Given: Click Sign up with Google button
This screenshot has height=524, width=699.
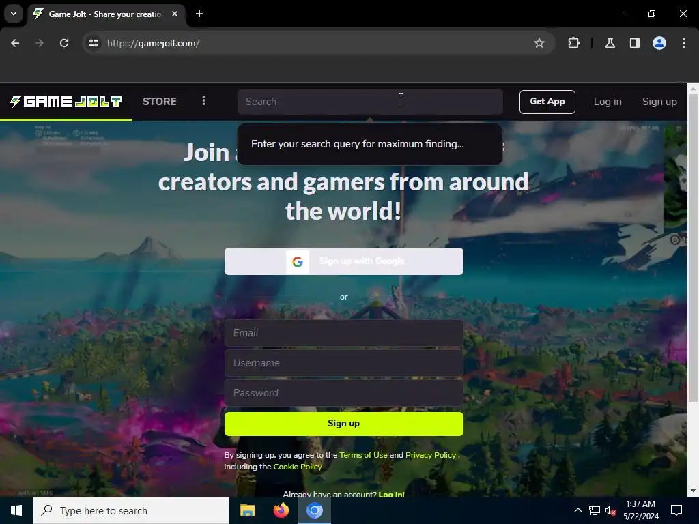Looking at the screenshot, I should point(344,261).
